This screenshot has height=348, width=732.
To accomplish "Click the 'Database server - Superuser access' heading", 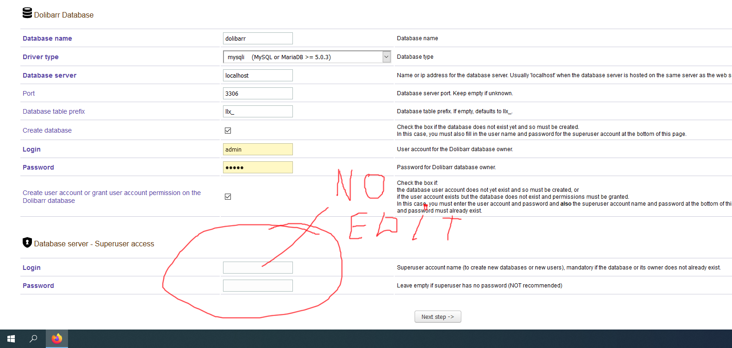I will click(x=94, y=244).
